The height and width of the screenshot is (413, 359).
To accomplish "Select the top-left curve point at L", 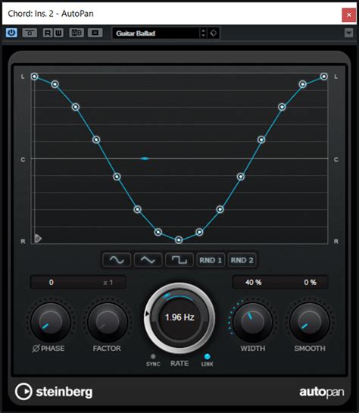I will pos(34,77).
